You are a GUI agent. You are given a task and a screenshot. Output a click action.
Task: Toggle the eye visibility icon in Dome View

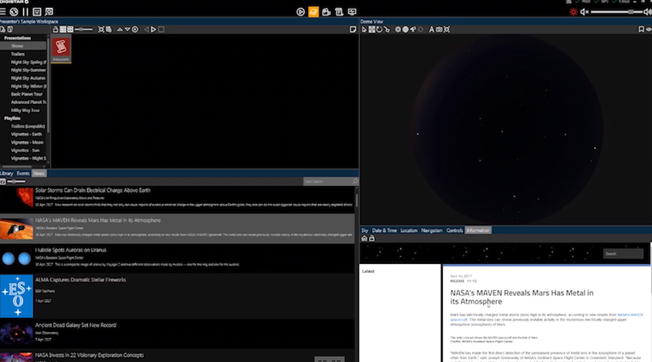click(x=648, y=29)
